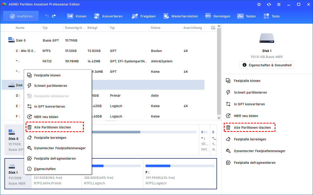Choose Festplatte bereinigen in context menu
This screenshot has width=313, height=195.
(58, 138)
